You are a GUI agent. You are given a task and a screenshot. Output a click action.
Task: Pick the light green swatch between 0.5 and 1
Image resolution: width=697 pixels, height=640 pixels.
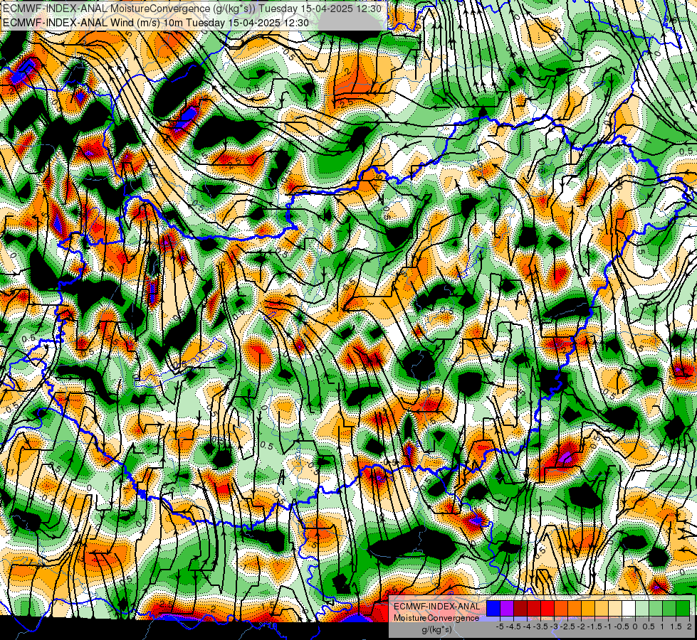coord(656,609)
